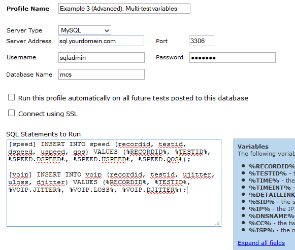Image resolution: width=295 pixels, height=250 pixels.
Task: Click the Server Type label
Action: (24, 30)
